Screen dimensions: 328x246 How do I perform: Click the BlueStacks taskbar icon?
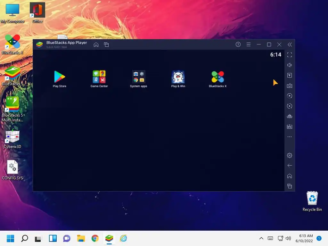pos(109,238)
